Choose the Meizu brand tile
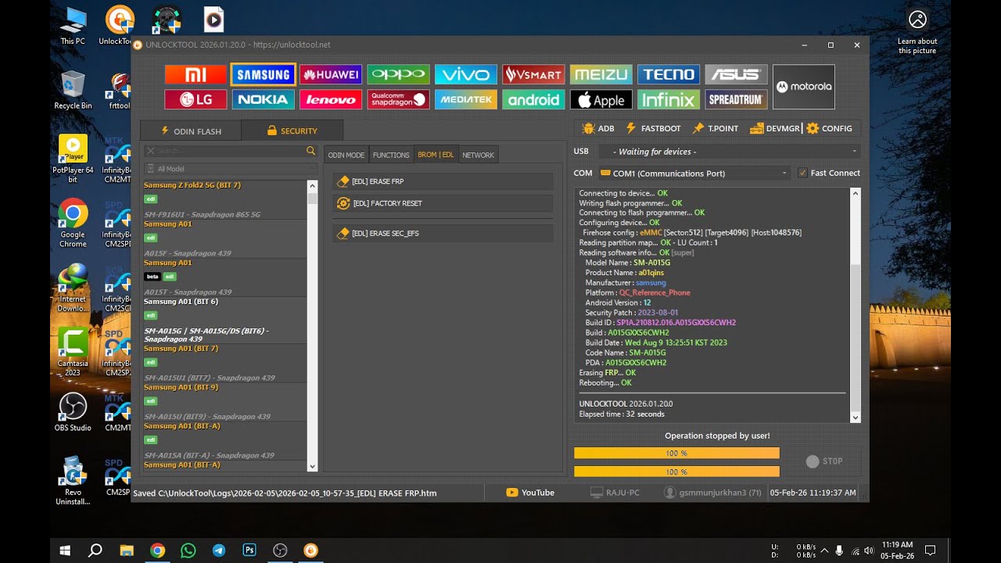 pyautogui.click(x=601, y=75)
